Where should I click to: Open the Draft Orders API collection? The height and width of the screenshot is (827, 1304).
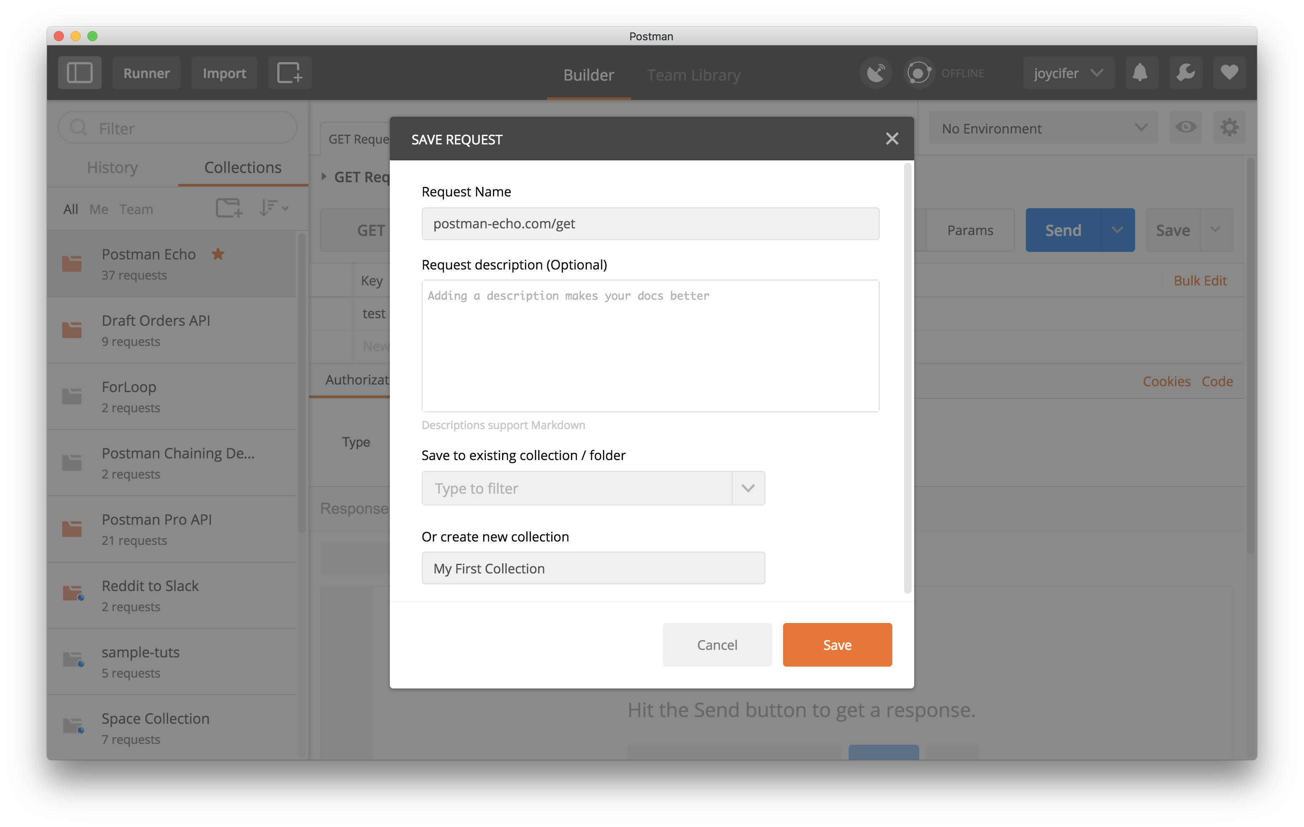click(172, 330)
